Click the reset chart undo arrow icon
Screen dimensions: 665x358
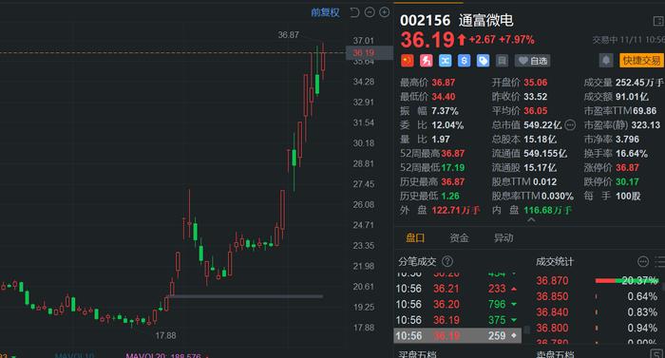pos(354,12)
